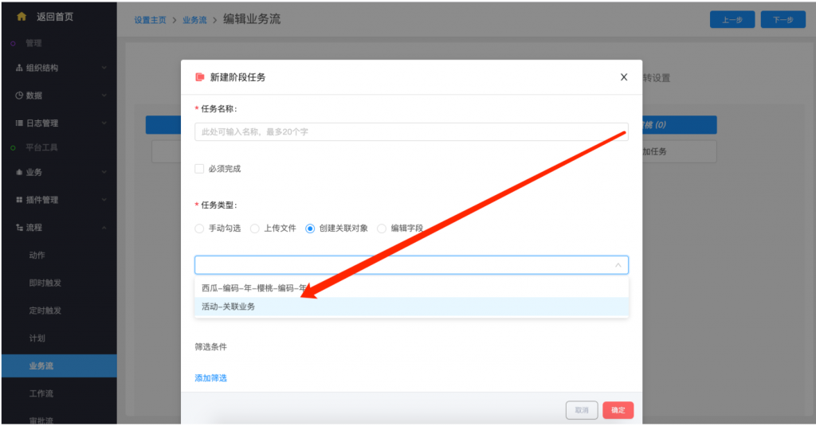Choose the 上传文件 task type
Viewport: 816px width, 426px height.
point(255,229)
